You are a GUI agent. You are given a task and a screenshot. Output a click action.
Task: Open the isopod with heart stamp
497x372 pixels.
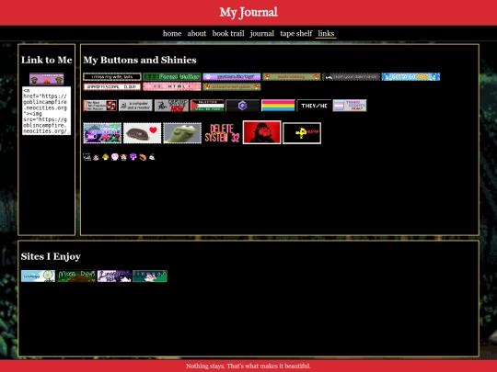click(x=143, y=133)
